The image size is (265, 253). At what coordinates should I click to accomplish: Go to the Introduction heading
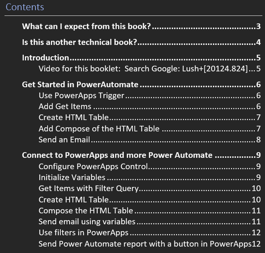(x=46, y=58)
